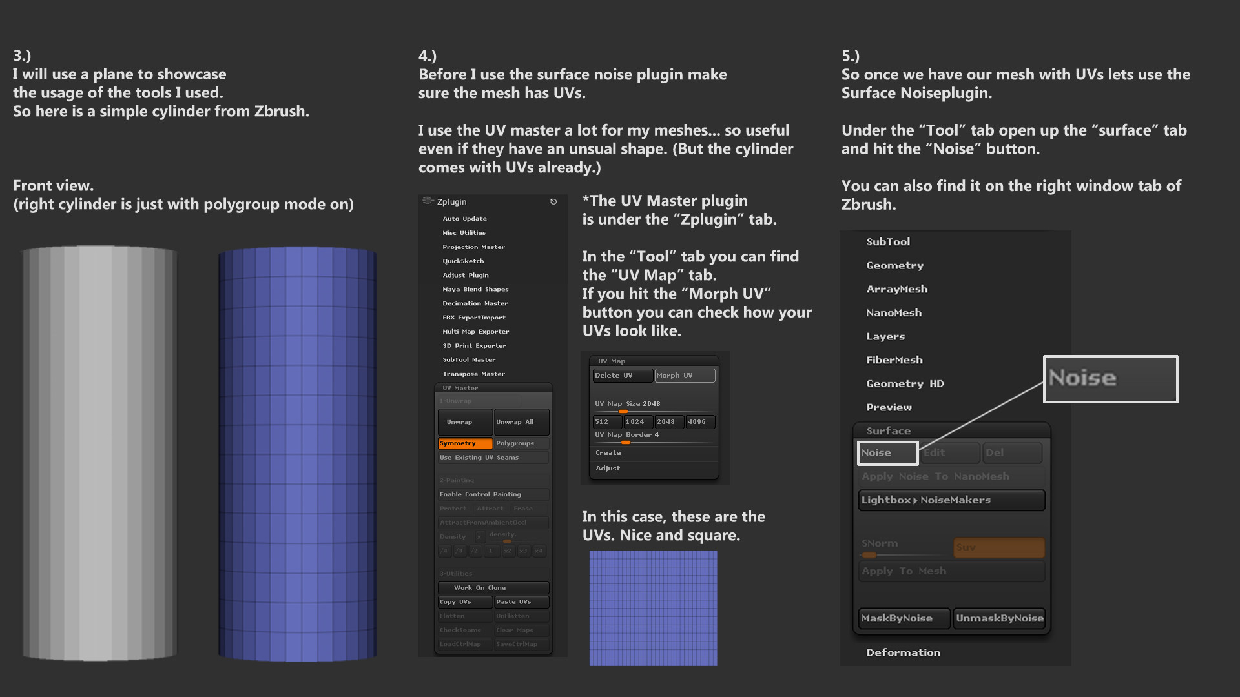Select UV Master plugin entry
This screenshot has height=697, width=1240.
coord(457,388)
